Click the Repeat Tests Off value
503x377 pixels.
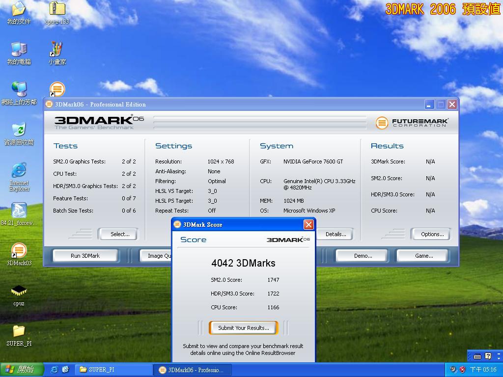point(212,211)
